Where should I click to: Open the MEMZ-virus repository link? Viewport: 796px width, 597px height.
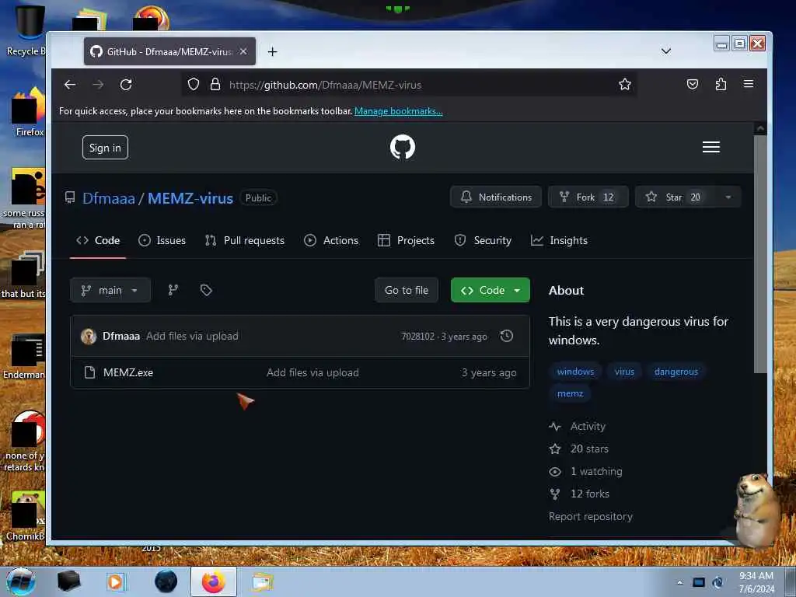pyautogui.click(x=190, y=198)
